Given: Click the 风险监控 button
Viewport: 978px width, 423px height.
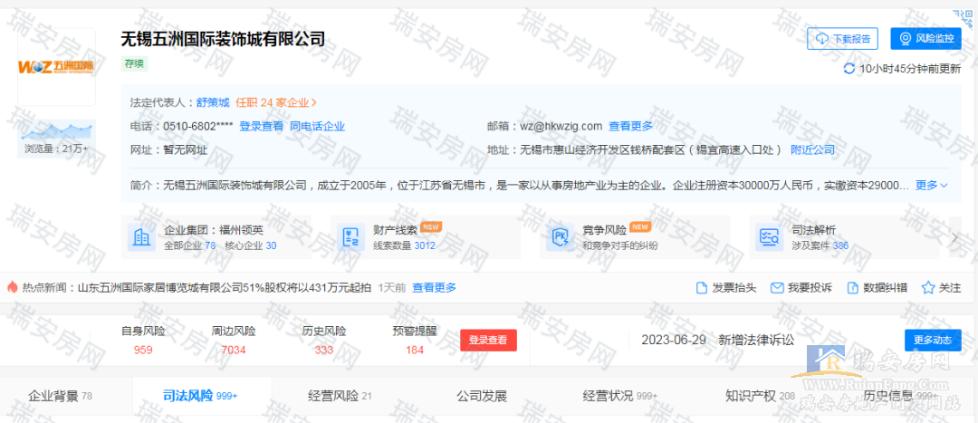Looking at the screenshot, I should pyautogui.click(x=925, y=38).
